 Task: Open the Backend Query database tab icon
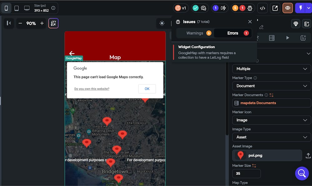pyautogui.click(x=272, y=38)
